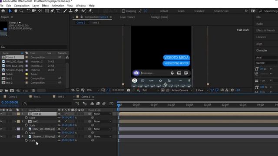Viewport: 278px width, 156px height.
Task: Toggle Scale stopwatch for text1 layer
Action: click(x=26, y=125)
